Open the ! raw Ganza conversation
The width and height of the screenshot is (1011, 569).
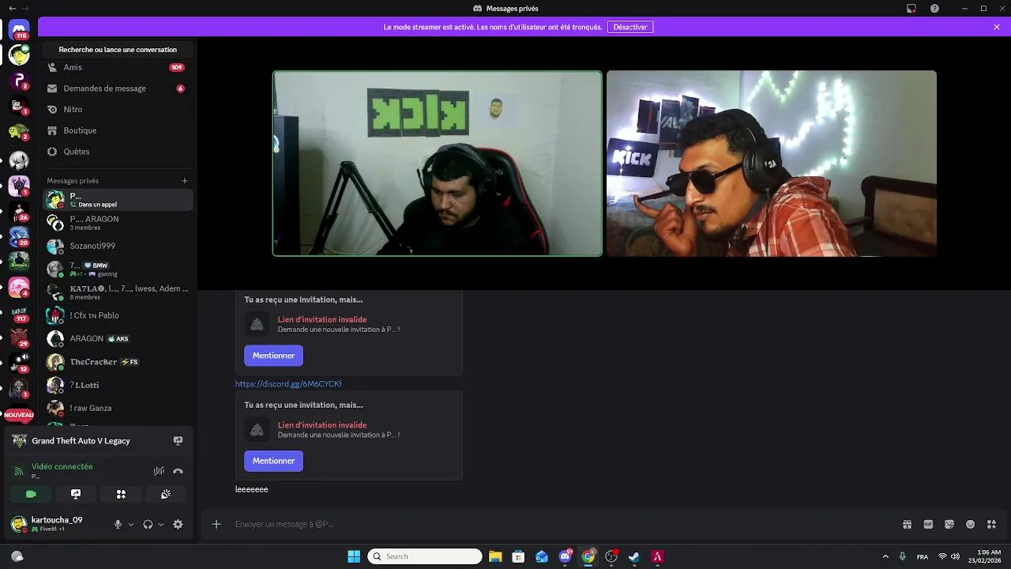tap(117, 408)
